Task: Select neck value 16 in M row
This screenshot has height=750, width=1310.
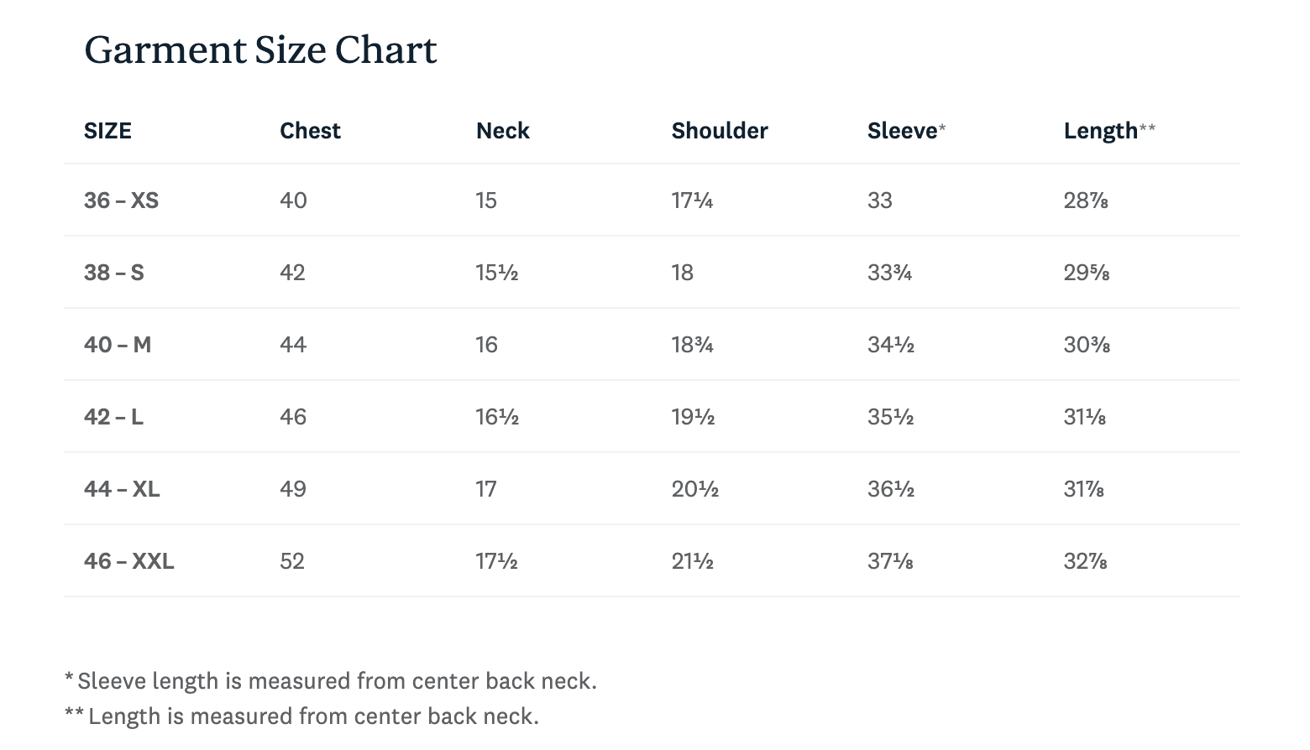Action: click(486, 345)
